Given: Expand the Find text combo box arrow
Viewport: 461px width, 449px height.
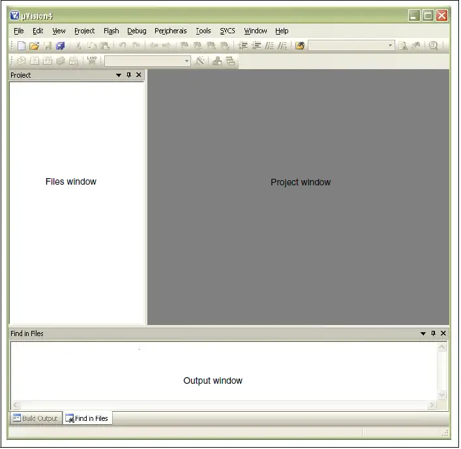Looking at the screenshot, I should click(391, 46).
